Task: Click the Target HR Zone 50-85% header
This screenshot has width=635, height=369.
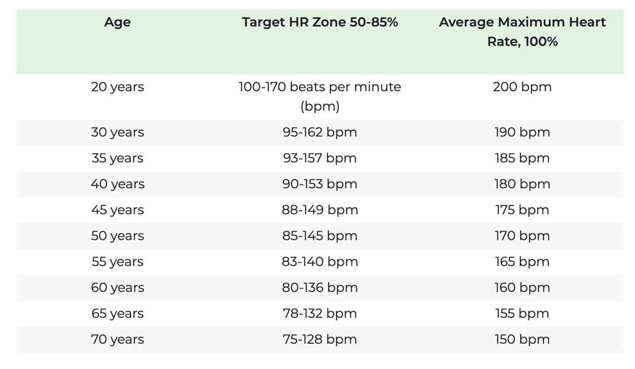Action: 319,22
